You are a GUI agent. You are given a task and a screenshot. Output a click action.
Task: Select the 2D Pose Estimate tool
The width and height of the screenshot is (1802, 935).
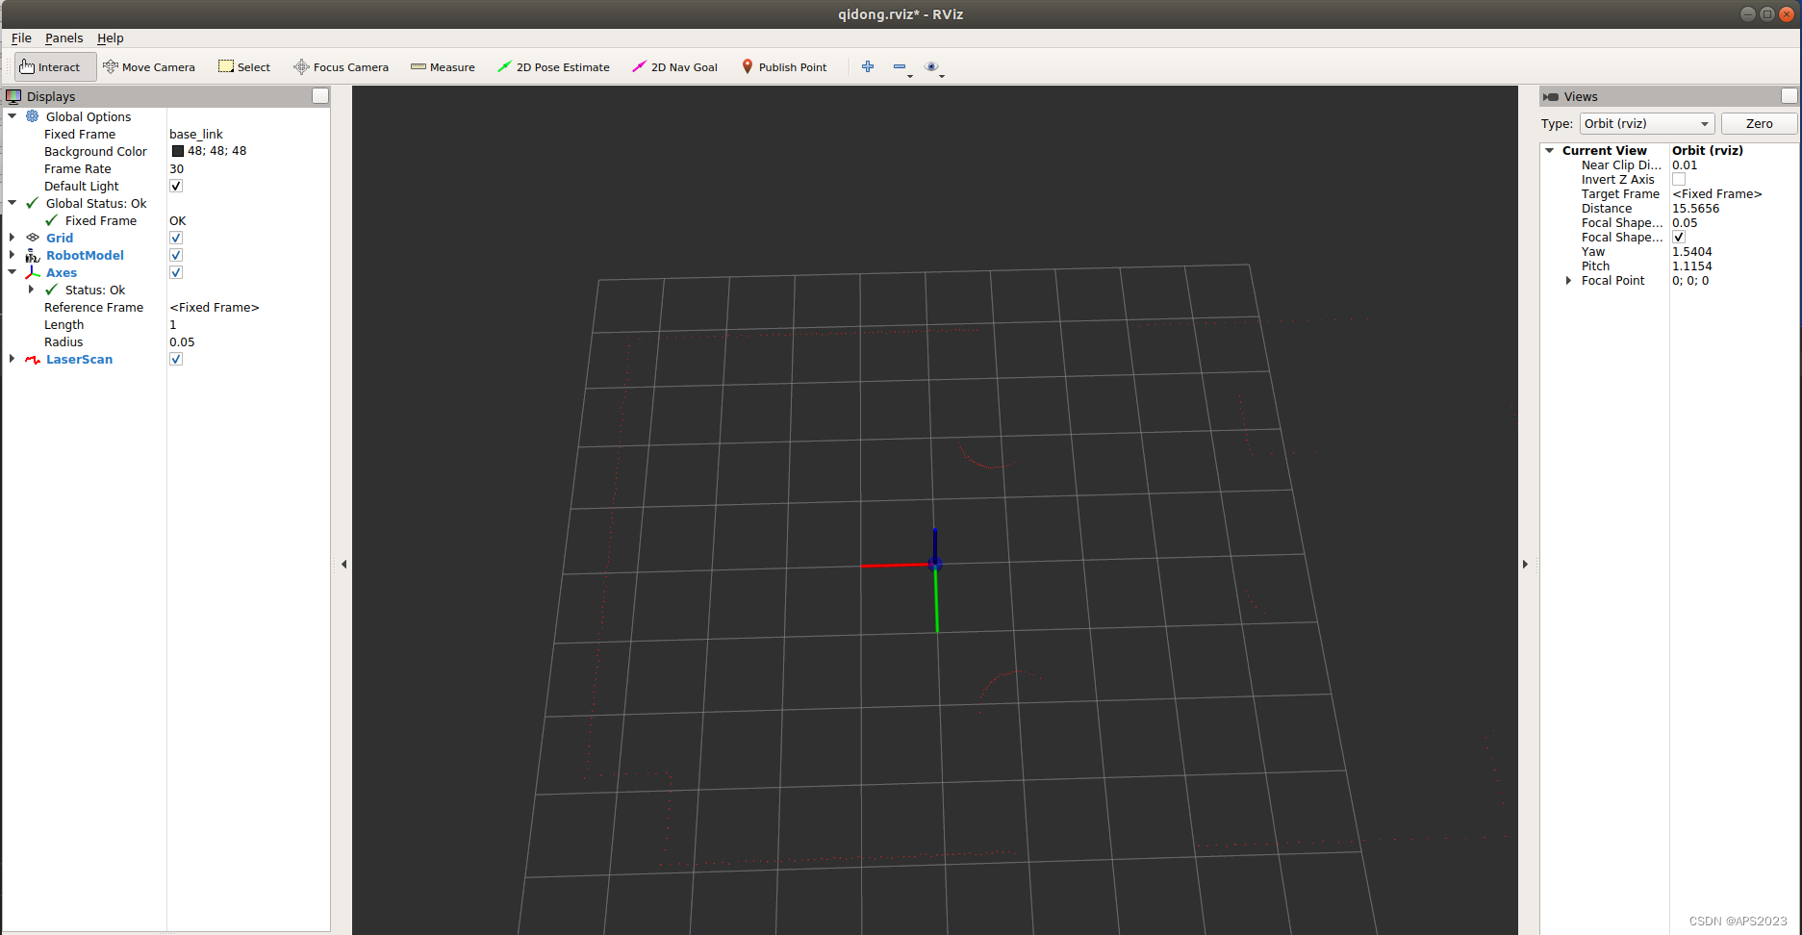pyautogui.click(x=553, y=67)
